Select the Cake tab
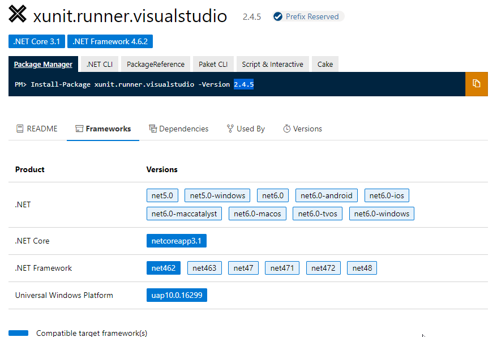 click(x=325, y=64)
